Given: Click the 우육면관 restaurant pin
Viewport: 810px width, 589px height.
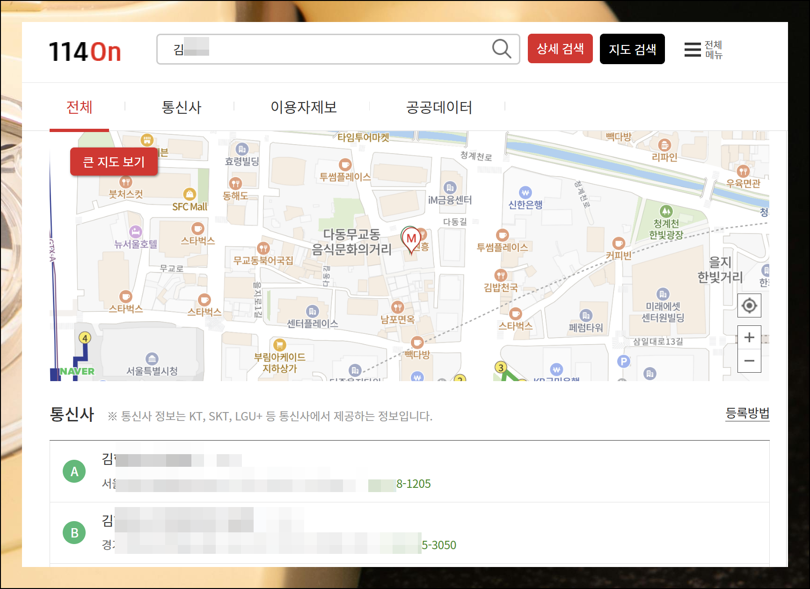Looking at the screenshot, I should 743,171.
